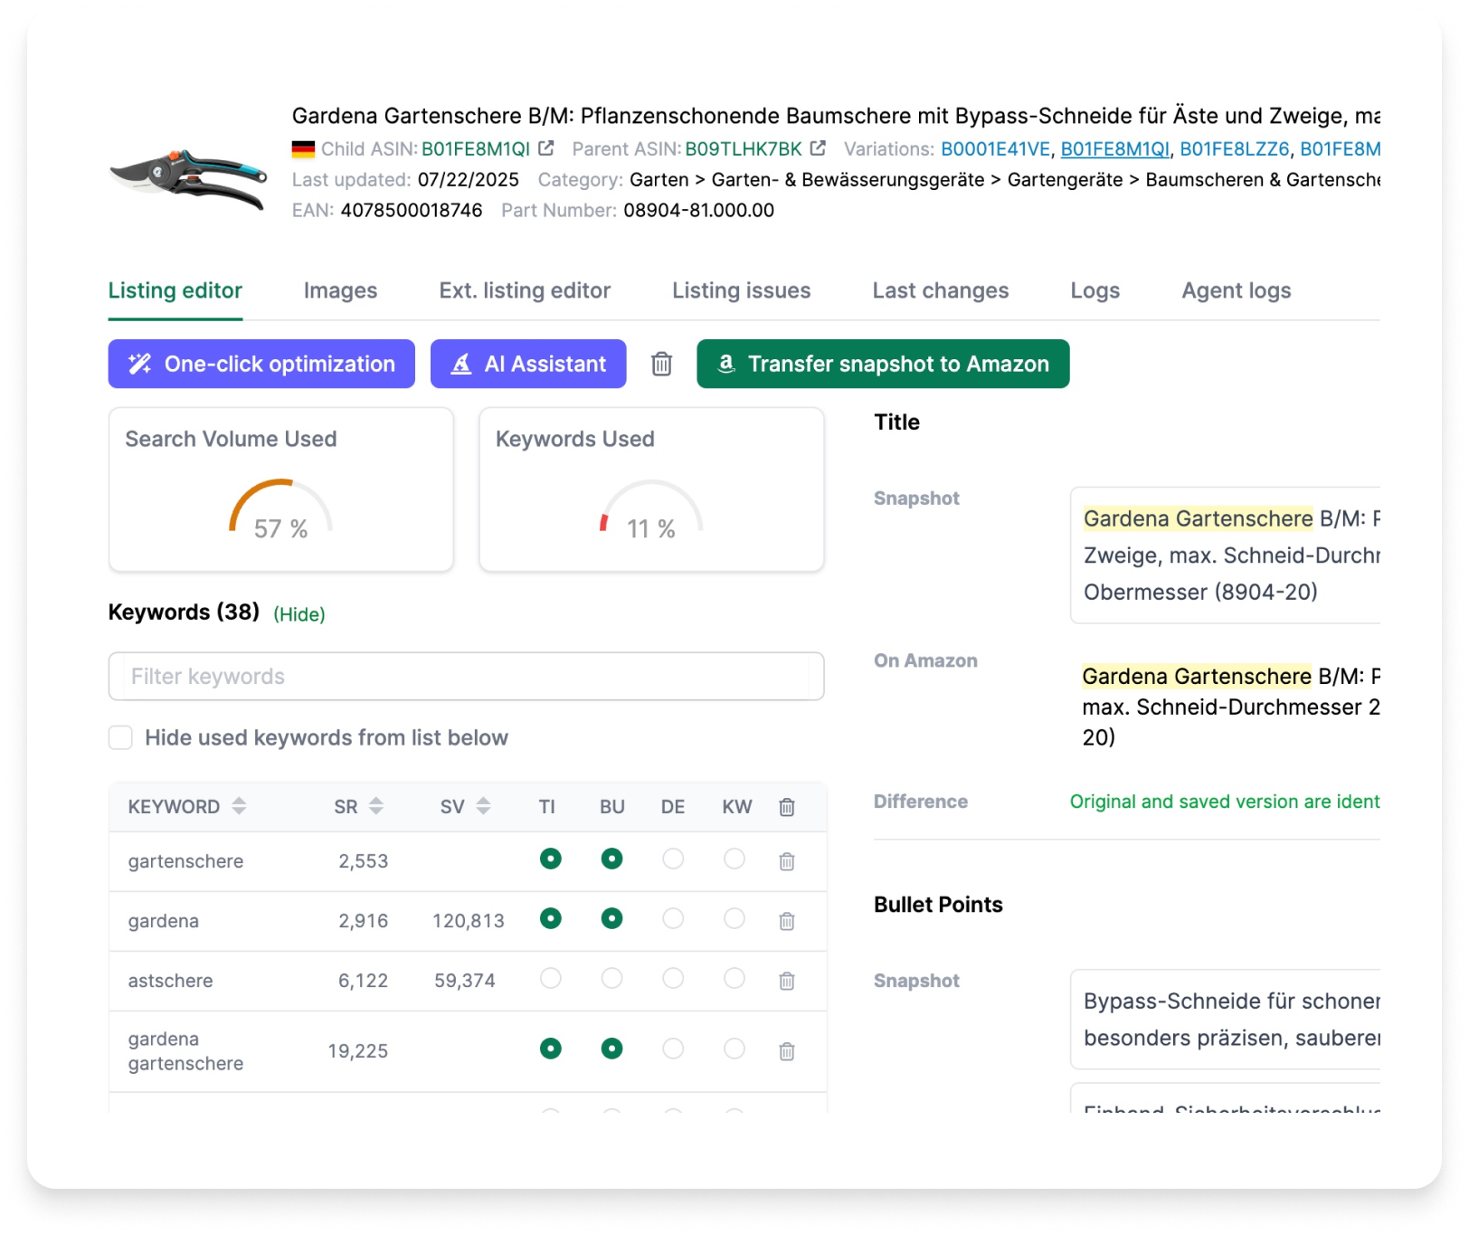Select DE radio for gartenschere
This screenshot has height=1234, width=1469.
point(673,859)
